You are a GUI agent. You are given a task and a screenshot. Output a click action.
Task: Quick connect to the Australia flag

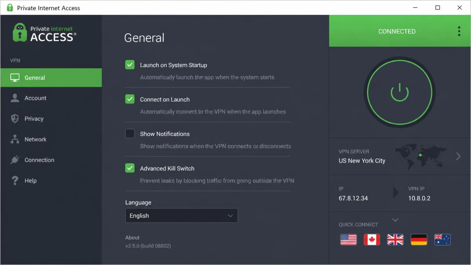point(442,239)
